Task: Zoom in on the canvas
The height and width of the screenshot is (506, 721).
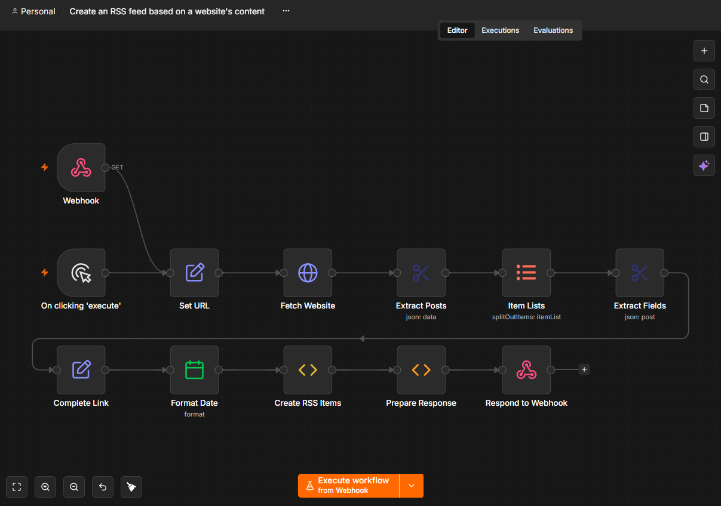Action: click(45, 487)
